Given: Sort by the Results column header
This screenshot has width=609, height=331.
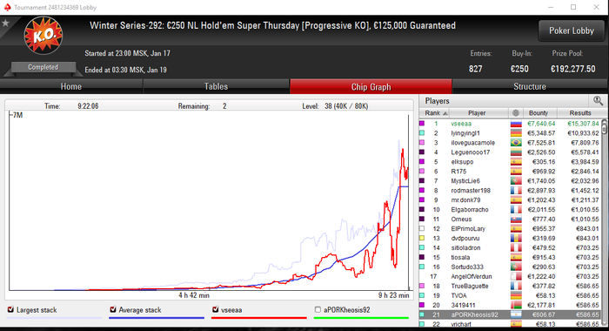Looking at the screenshot, I should pyautogui.click(x=580, y=113).
